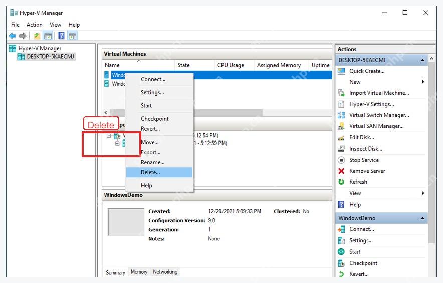Viewport: 443px width, 283px height.
Task: Click the Actions pane scroll-up arrow
Action: tap(431, 59)
